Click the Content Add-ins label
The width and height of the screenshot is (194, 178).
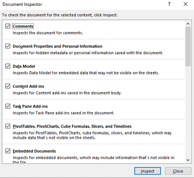(x=29, y=86)
